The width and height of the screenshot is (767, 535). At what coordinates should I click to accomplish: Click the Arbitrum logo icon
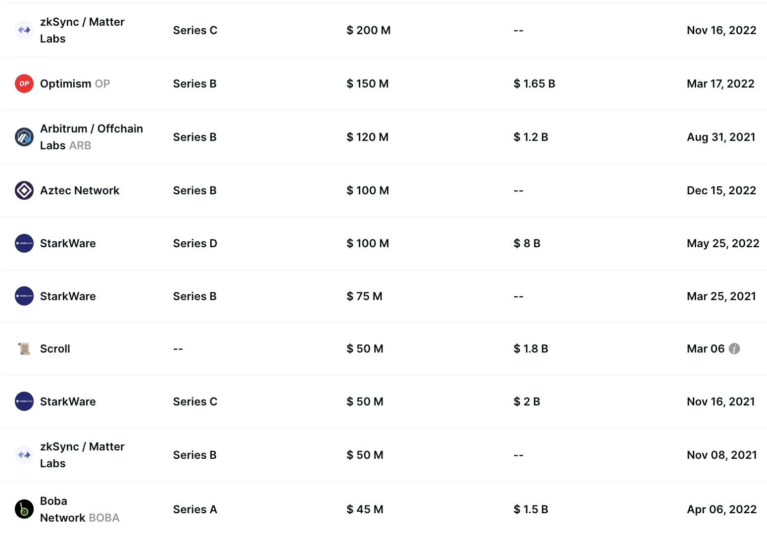click(24, 137)
